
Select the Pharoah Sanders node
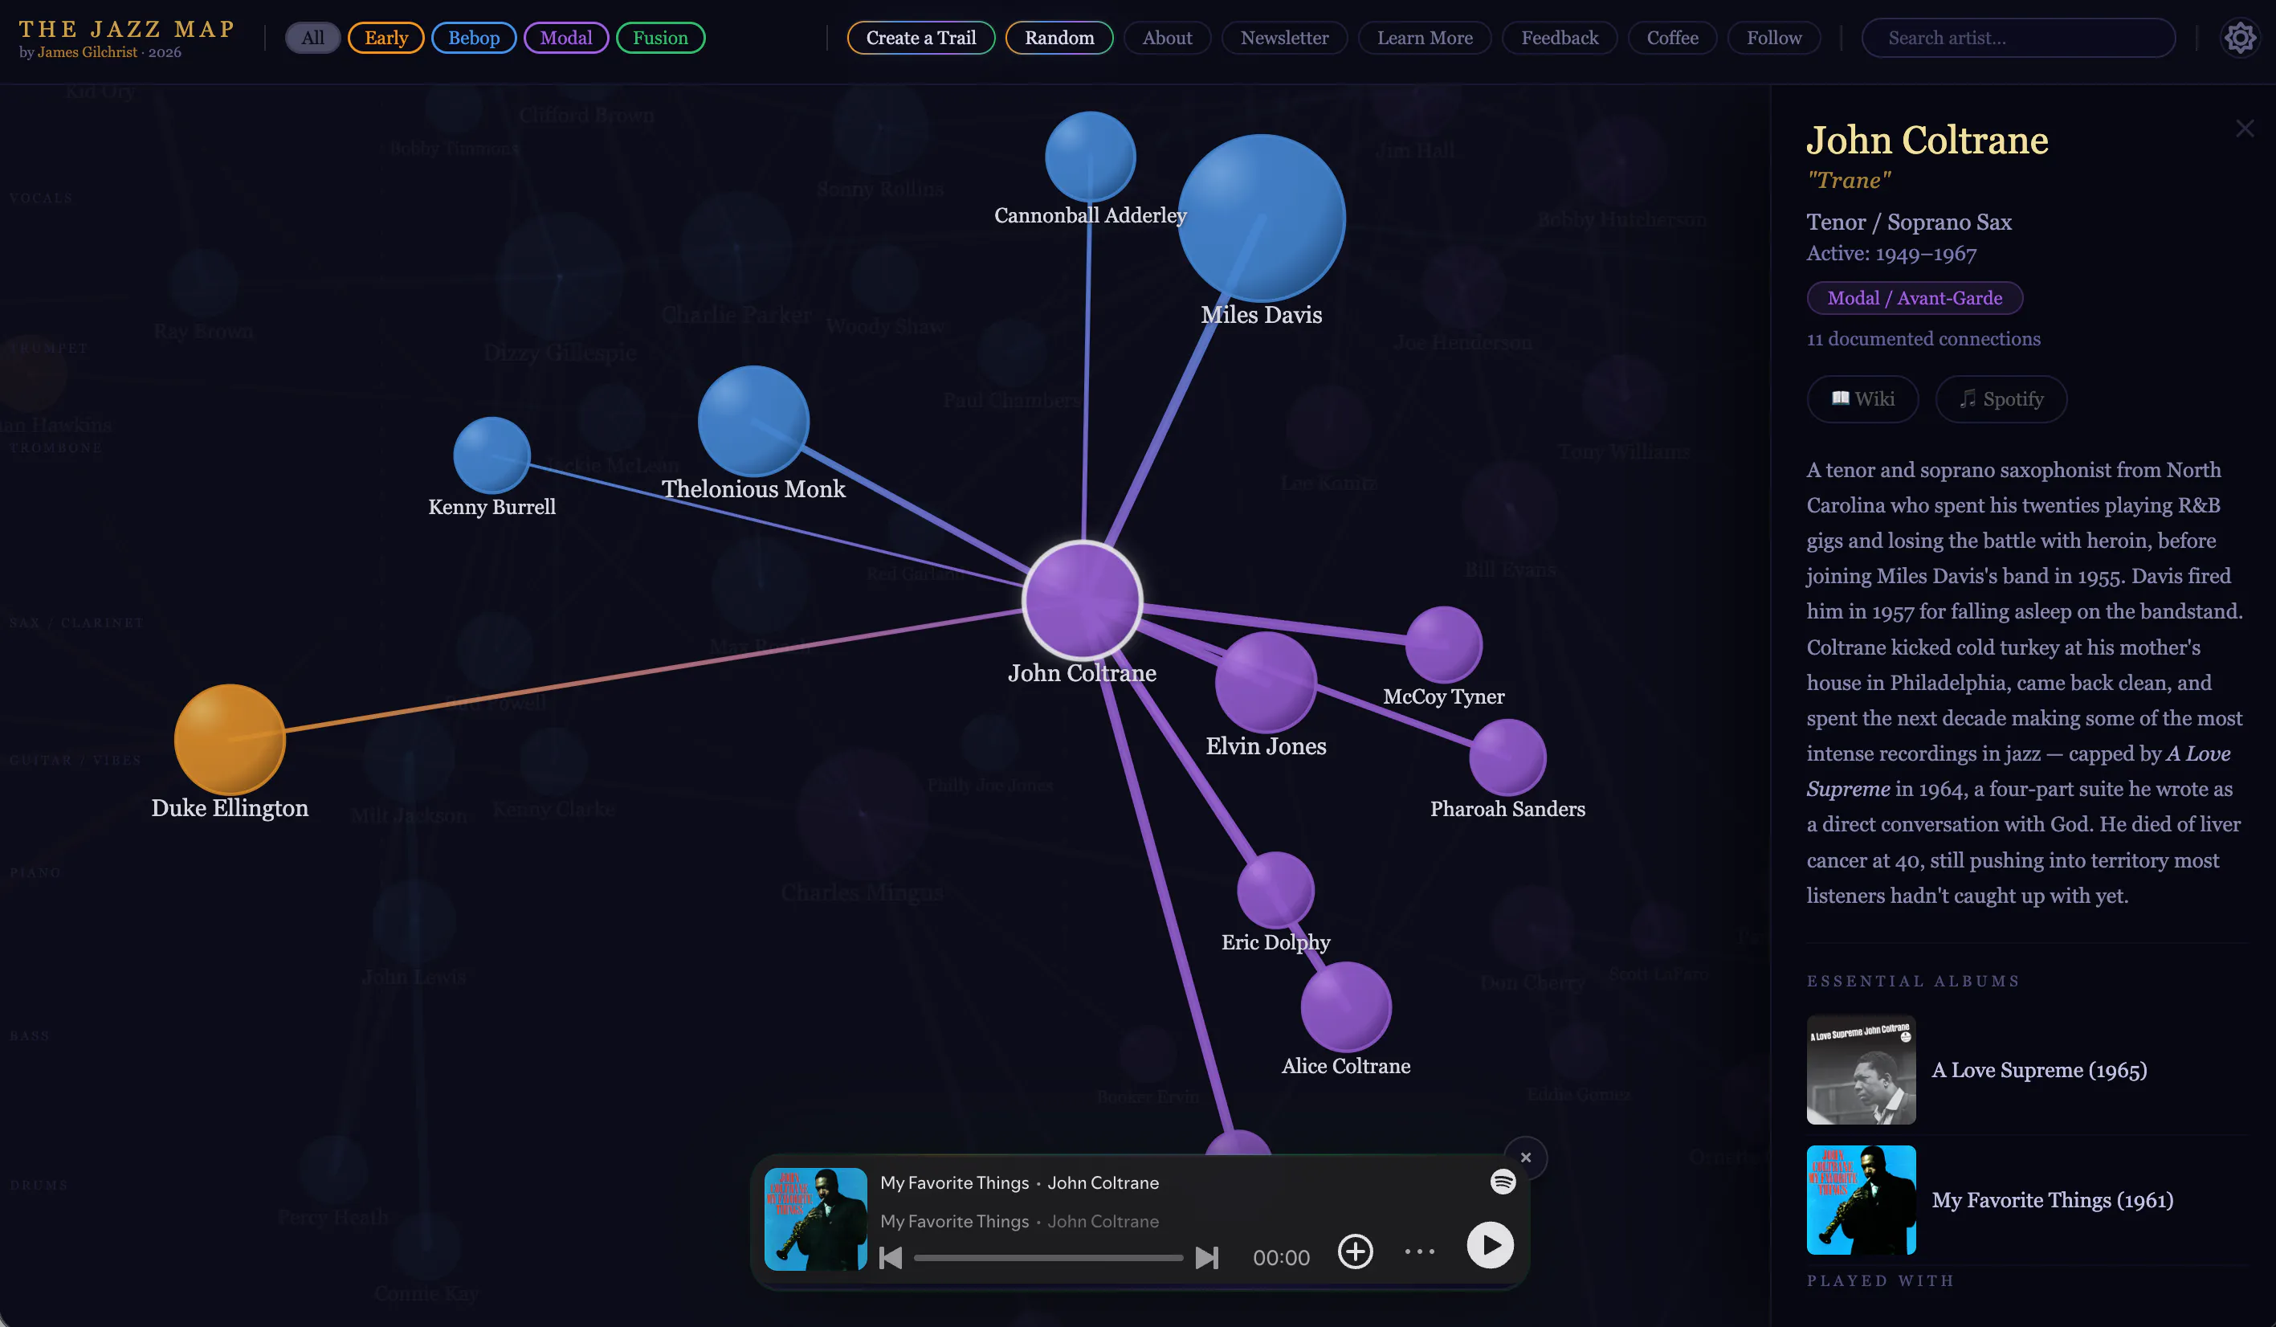1507,757
